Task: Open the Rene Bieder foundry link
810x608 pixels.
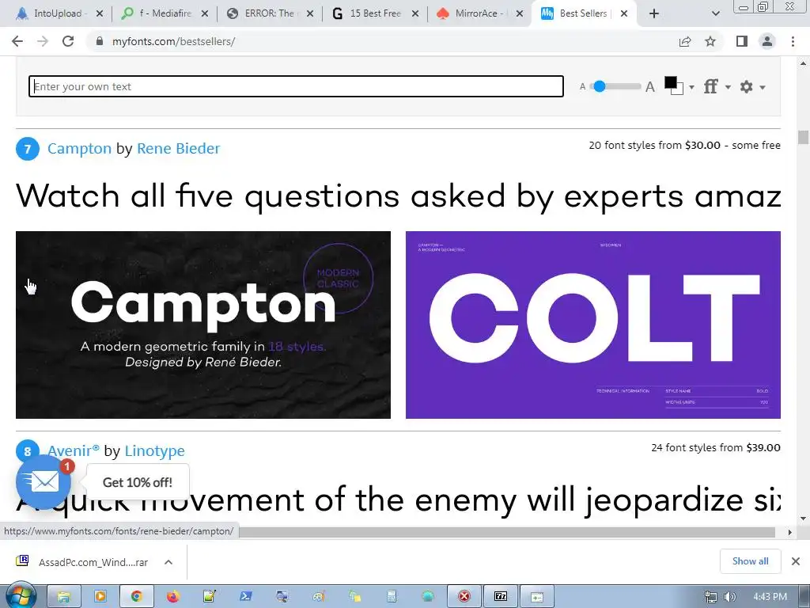Action: click(178, 148)
